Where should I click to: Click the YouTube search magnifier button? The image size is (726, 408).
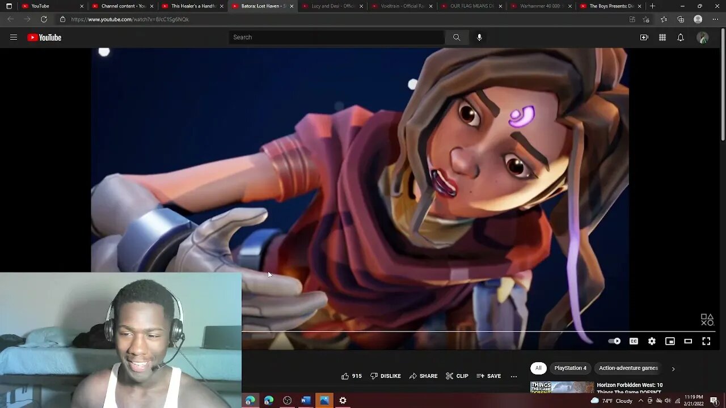[457, 37]
